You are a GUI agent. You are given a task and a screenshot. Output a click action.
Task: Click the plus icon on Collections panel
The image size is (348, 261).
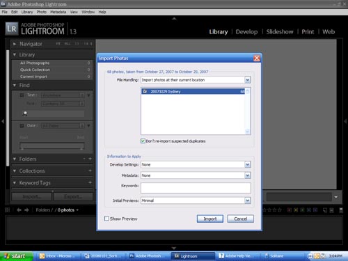click(x=90, y=171)
